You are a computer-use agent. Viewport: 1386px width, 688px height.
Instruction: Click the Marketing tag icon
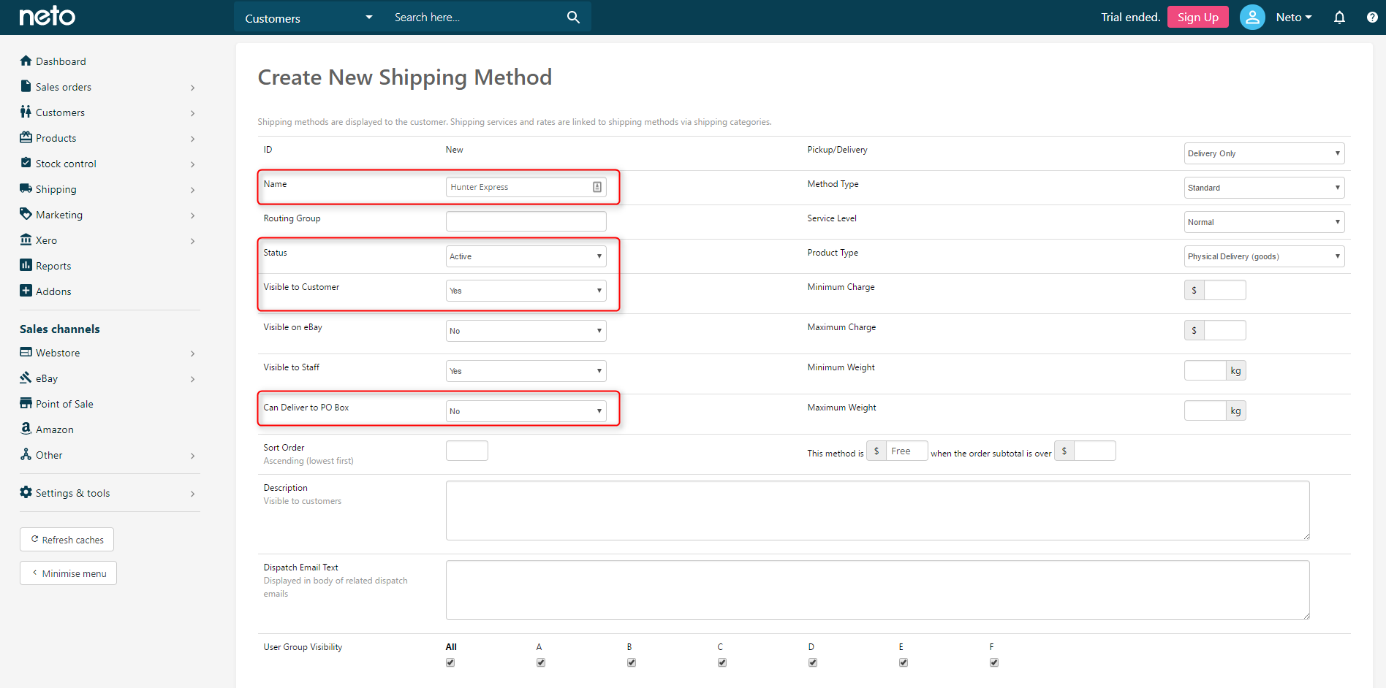(x=26, y=214)
